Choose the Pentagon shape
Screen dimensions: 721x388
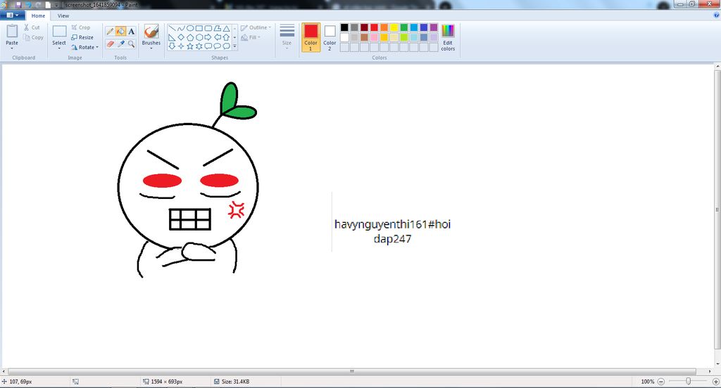190,37
